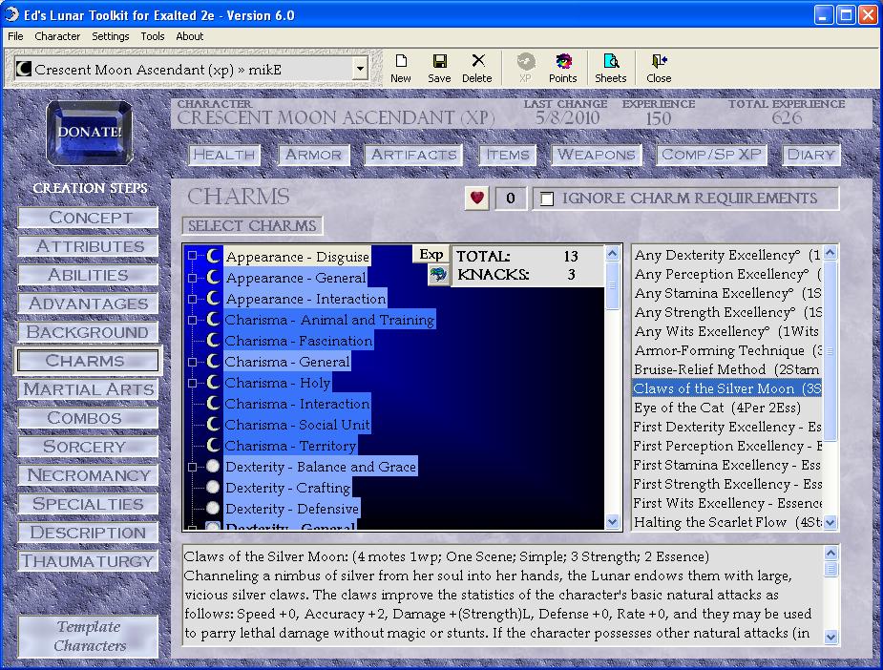The image size is (883, 670).
Task: Expand the Charisma - Animal and Training node
Action: pyautogui.click(x=193, y=320)
